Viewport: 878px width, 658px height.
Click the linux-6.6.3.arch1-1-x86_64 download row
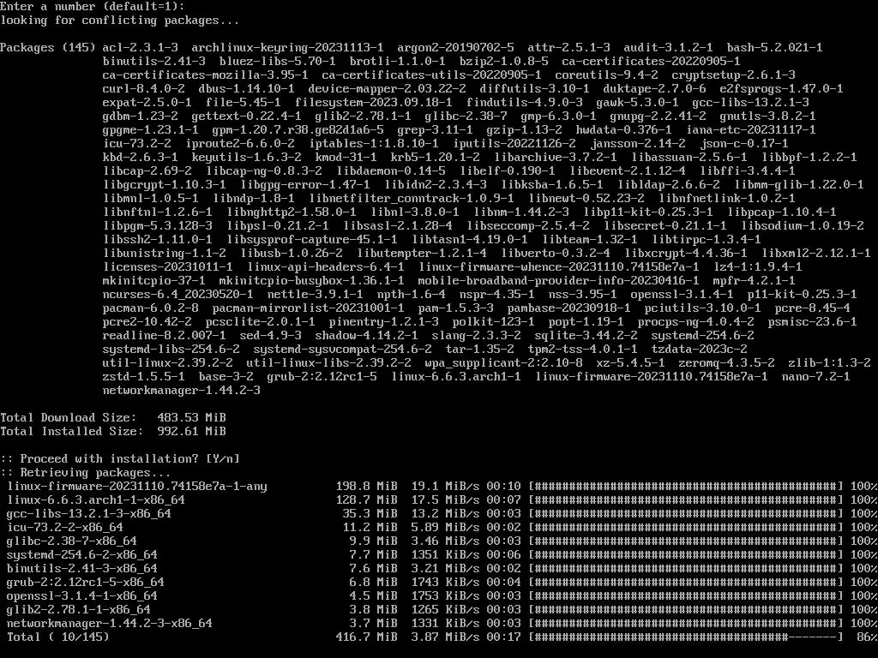coord(439,500)
